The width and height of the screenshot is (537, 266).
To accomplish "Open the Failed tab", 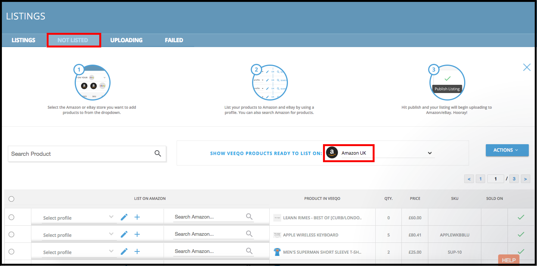I will (174, 40).
